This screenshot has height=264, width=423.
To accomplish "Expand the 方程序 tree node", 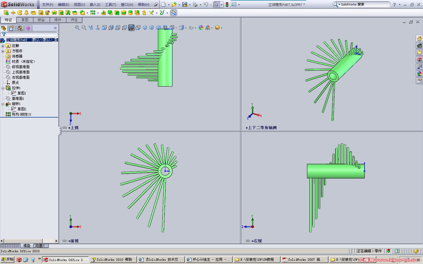I will click(x=3, y=51).
